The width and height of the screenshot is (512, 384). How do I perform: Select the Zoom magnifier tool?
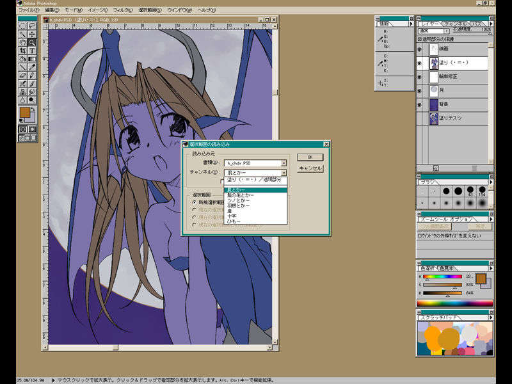point(32,42)
